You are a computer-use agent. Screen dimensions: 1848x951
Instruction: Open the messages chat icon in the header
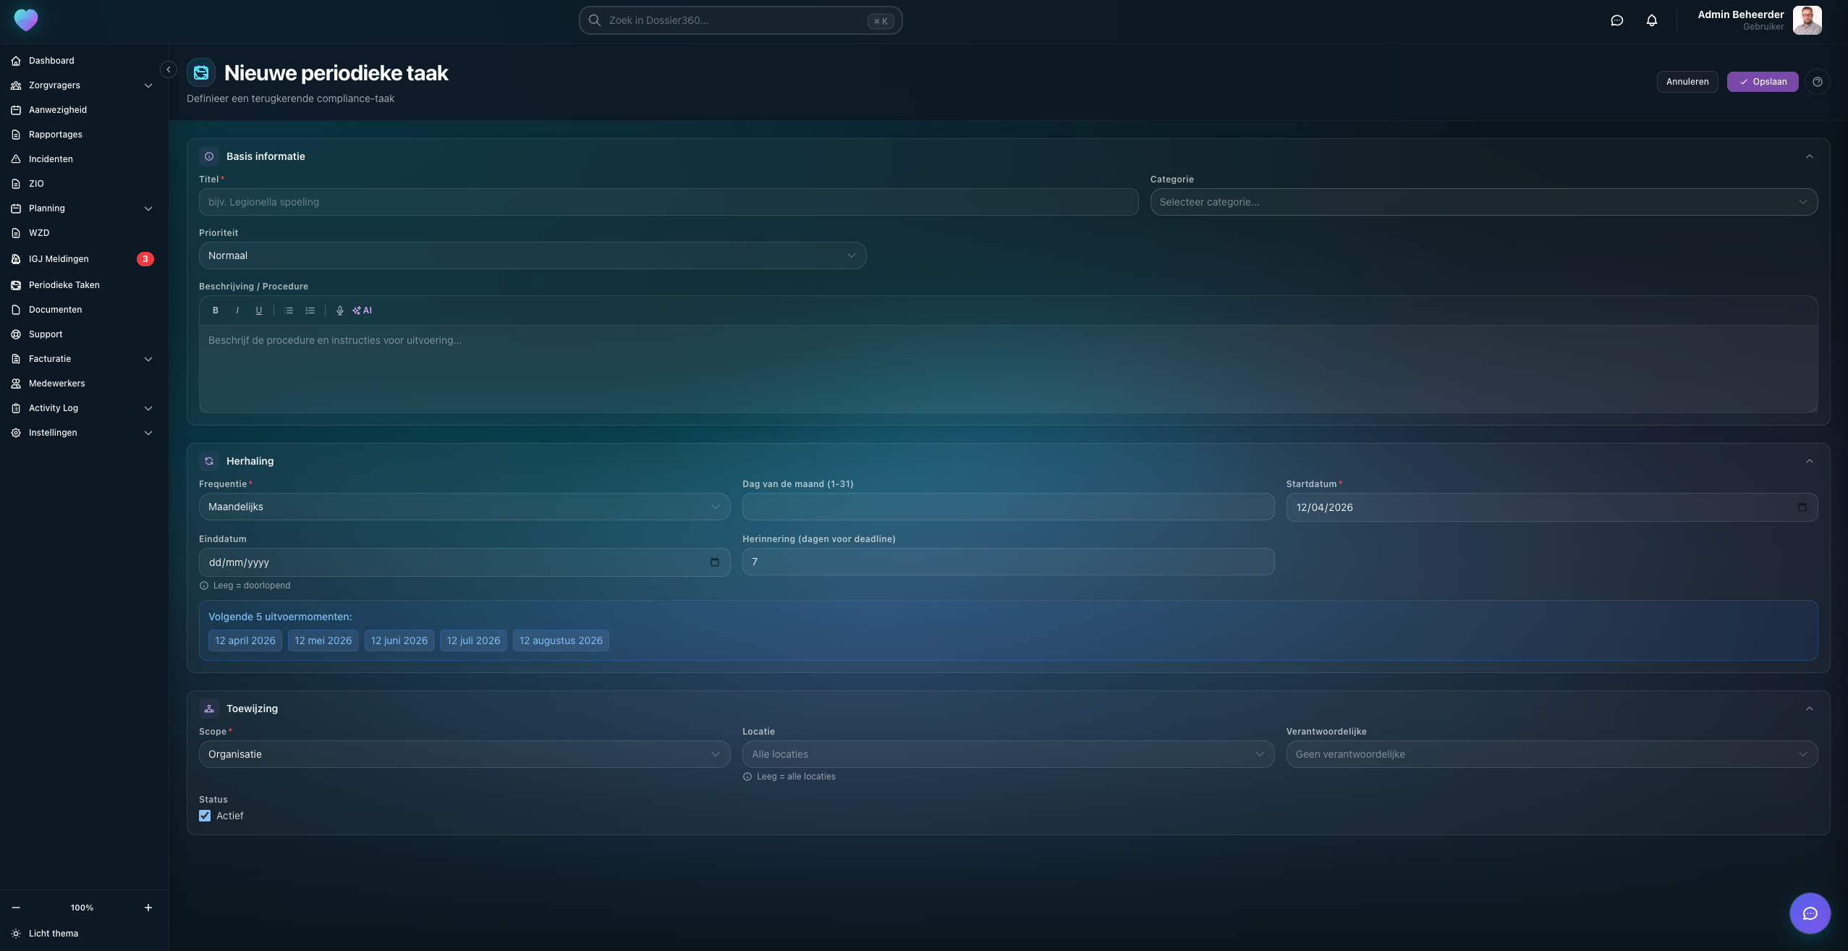(x=1616, y=20)
